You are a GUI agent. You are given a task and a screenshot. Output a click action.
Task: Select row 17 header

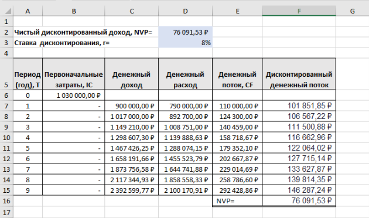(x=6, y=212)
